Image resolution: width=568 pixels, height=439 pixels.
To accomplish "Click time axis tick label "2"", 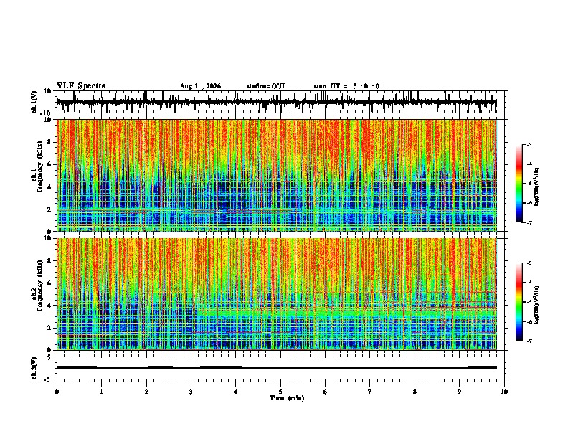I will 146,392.
